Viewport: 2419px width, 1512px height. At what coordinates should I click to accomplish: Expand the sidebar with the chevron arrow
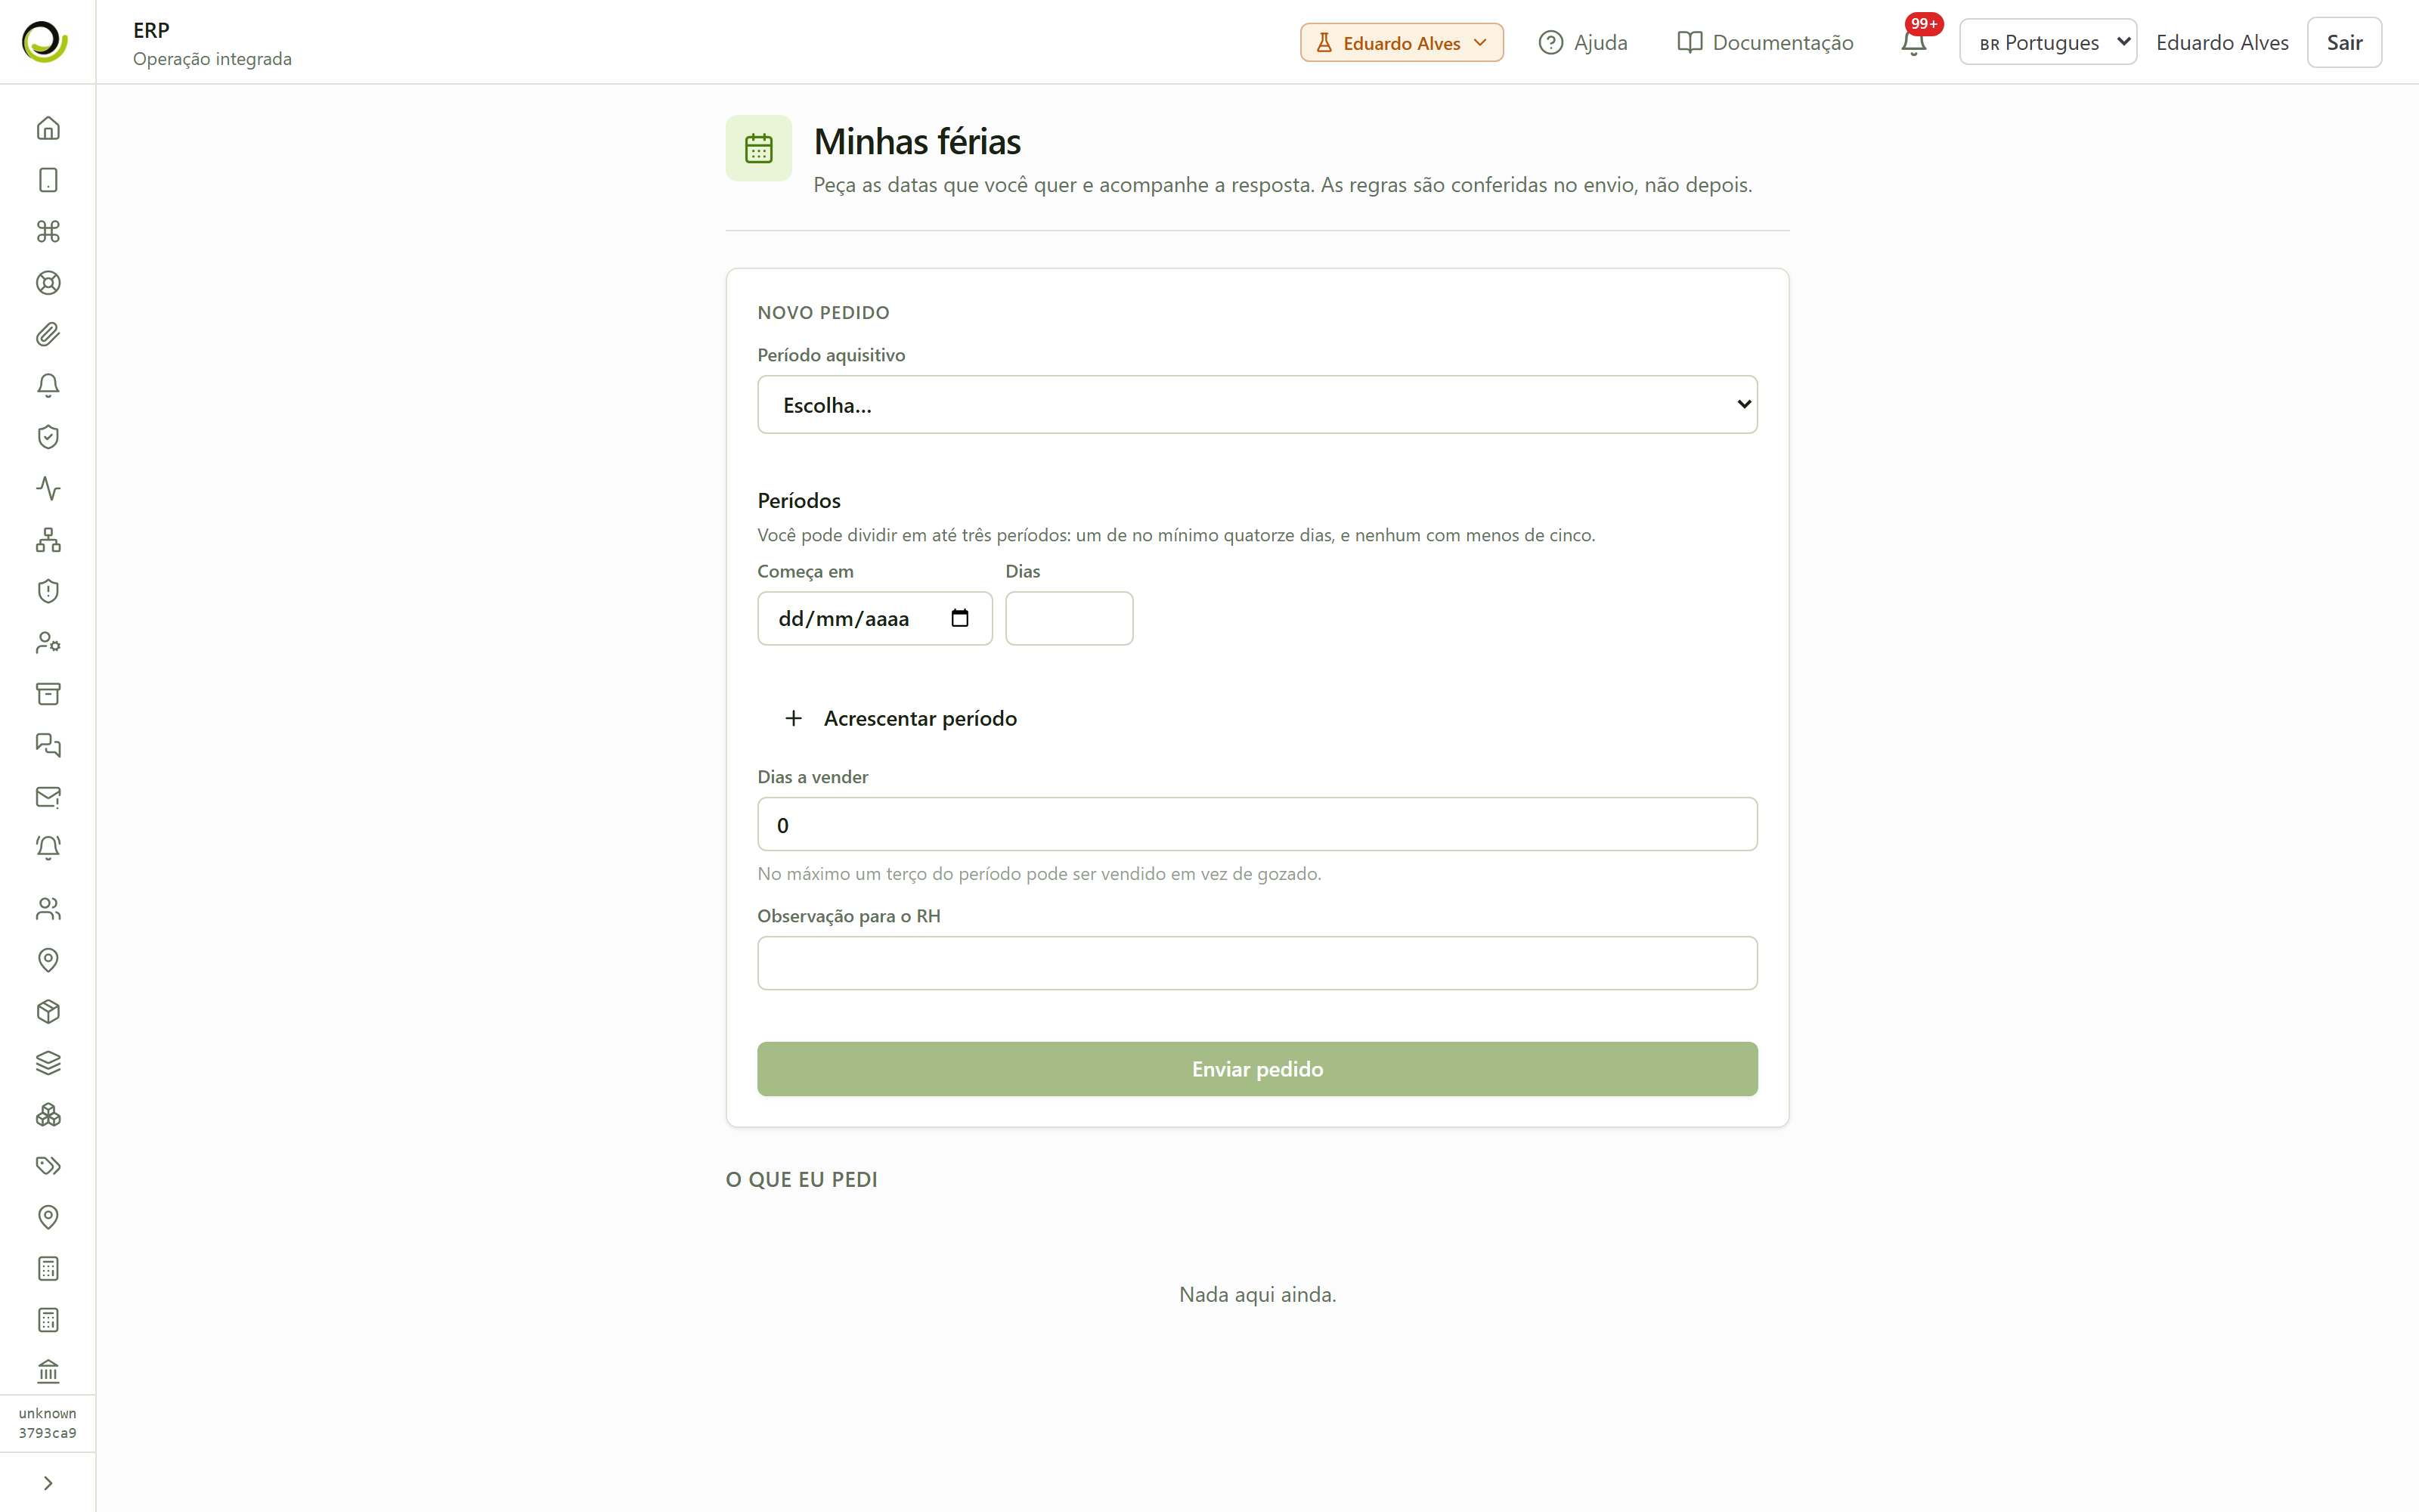48,1483
